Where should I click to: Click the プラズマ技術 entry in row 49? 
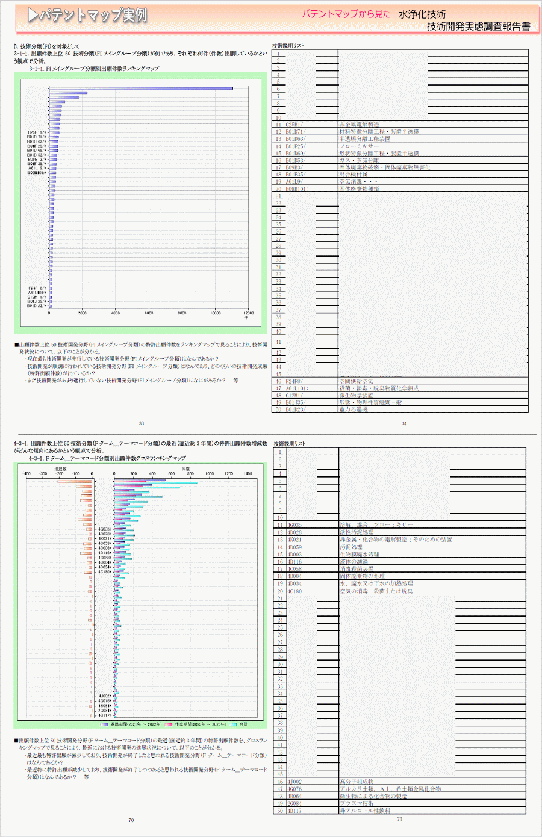click(x=357, y=803)
